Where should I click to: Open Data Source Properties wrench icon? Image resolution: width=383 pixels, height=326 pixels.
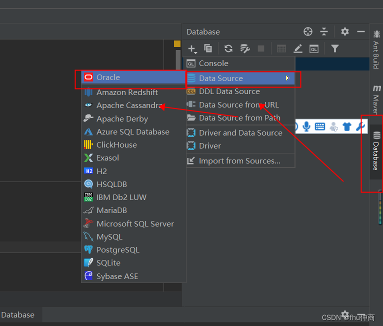pos(244,48)
